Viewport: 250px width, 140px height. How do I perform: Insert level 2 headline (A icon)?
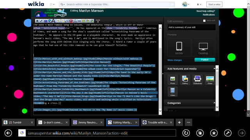point(54,21)
